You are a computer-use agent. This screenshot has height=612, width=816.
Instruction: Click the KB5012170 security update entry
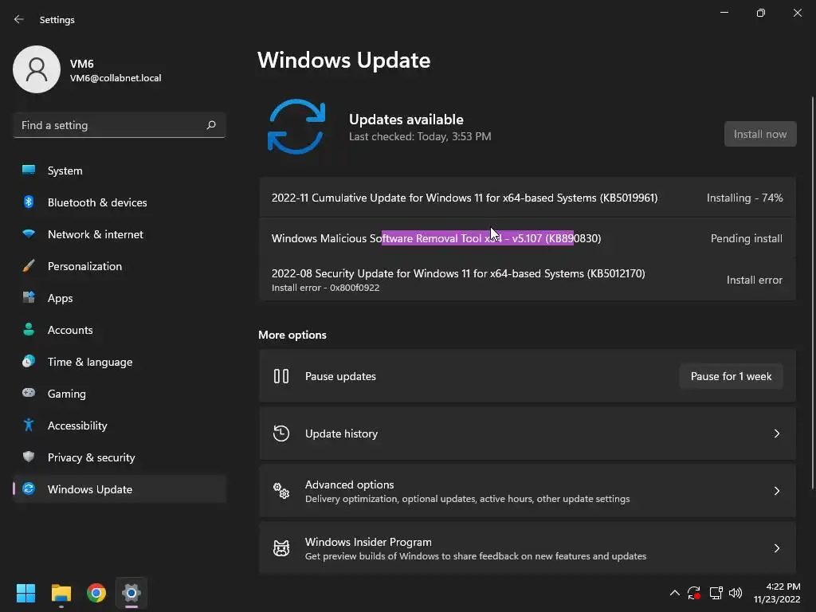528,280
